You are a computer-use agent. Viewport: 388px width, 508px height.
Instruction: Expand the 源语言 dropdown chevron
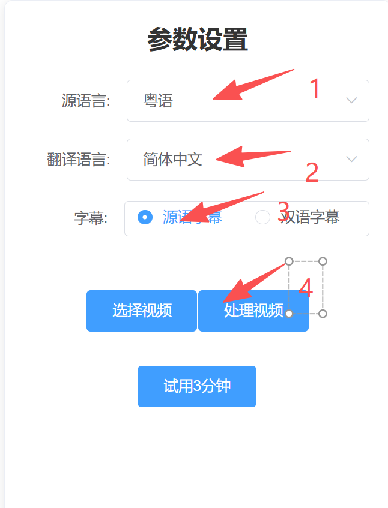[x=351, y=100]
